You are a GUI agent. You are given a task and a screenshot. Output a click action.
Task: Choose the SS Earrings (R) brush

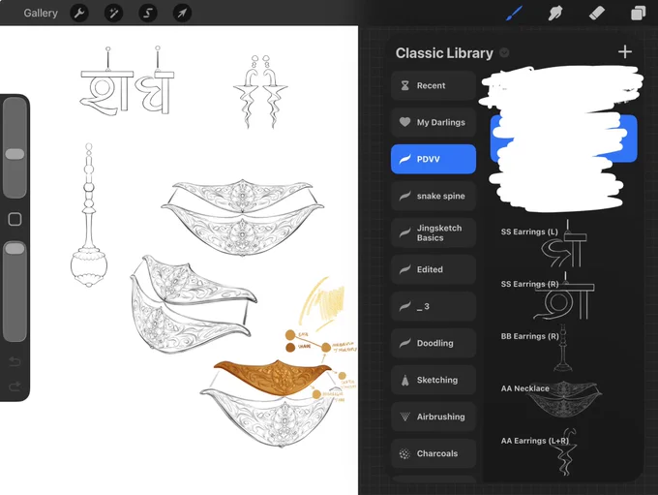coord(563,295)
